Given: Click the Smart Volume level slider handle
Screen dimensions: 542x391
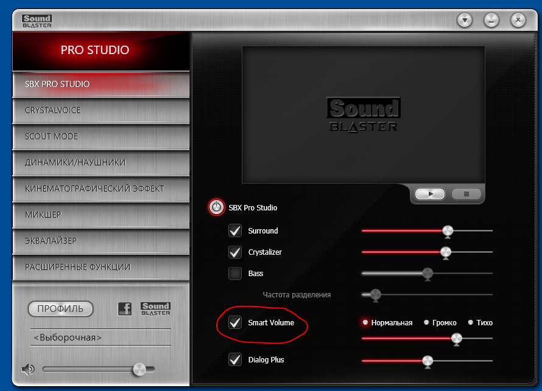Looking at the screenshot, I should coord(457,339).
